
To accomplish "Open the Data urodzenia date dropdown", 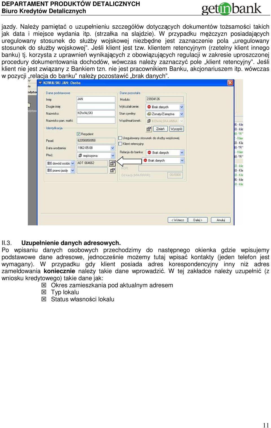I will [113, 148].
